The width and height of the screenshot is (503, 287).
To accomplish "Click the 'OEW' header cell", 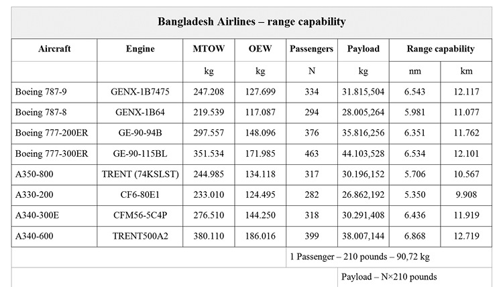I will 260,49.
